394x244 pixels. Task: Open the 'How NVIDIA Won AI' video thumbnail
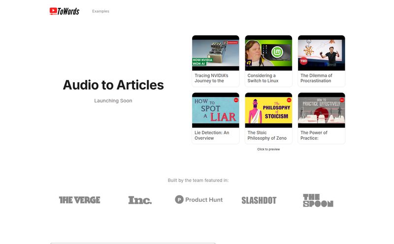coord(216,53)
